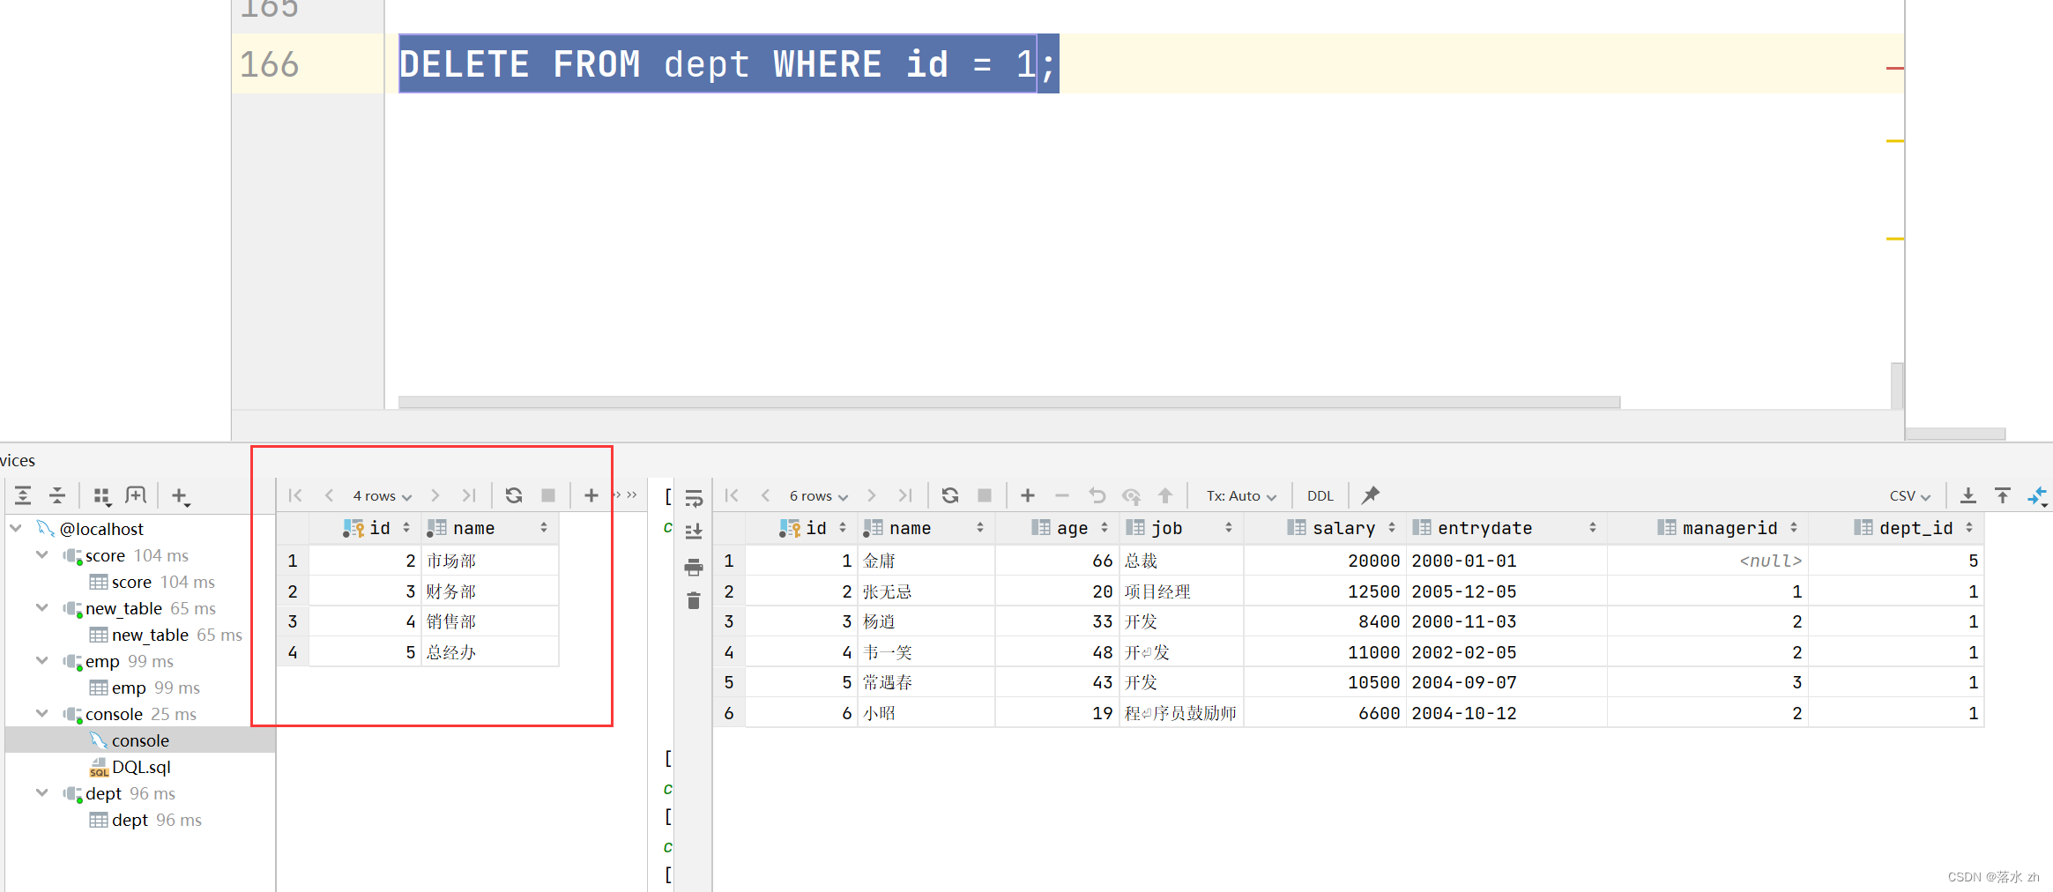Screen dimensions: 2053x892
Task: Go to first page in emp result grid
Action: 732,495
